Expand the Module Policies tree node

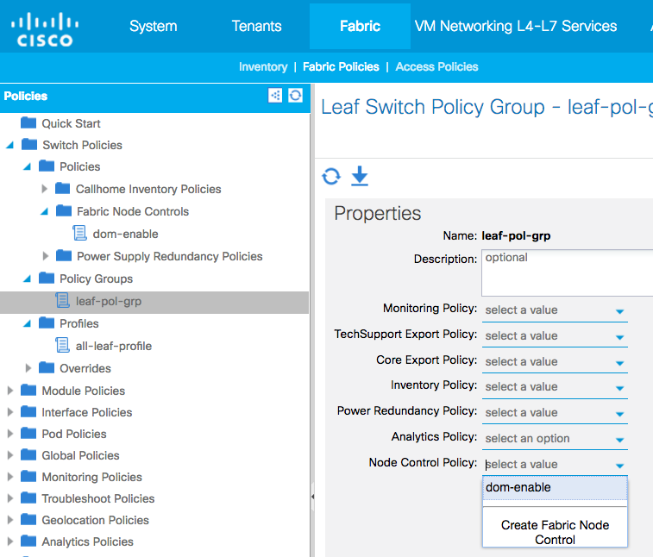point(10,391)
